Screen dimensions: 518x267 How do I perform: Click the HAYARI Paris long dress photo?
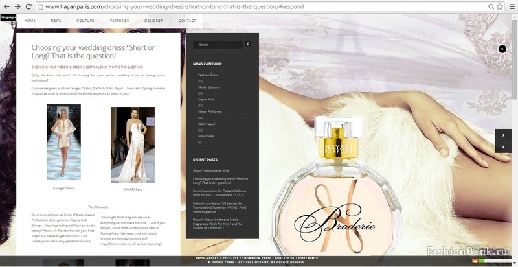(133, 145)
